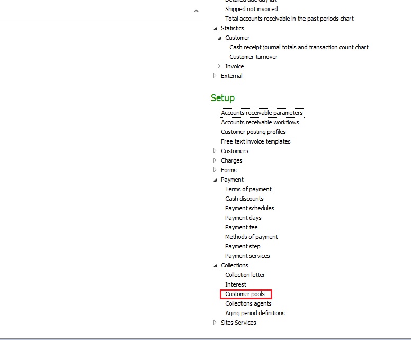Open Customer posting profiles
411x340 pixels.
(x=253, y=132)
